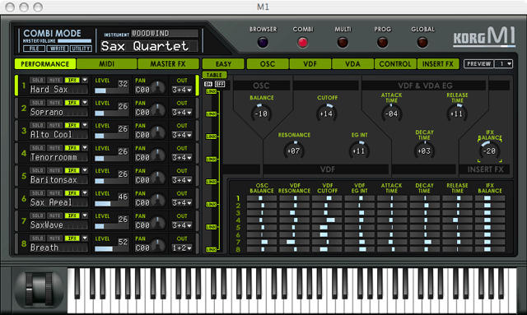This screenshot has height=315, width=527.
Task: Click the DECAY TIME knob showing +03
Action: click(424, 151)
